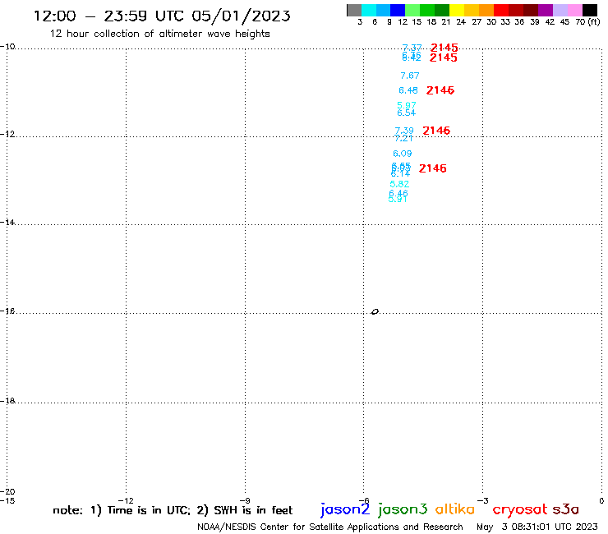The height and width of the screenshot is (534, 608).
Task: Click the '24' color bar label
Action: pyautogui.click(x=461, y=22)
